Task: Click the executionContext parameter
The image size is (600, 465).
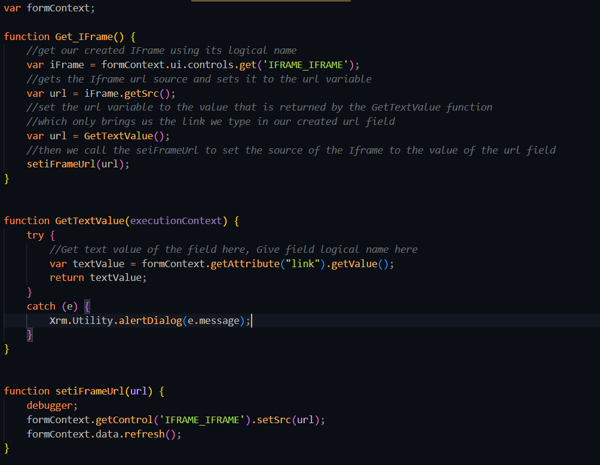Action: (x=176, y=221)
